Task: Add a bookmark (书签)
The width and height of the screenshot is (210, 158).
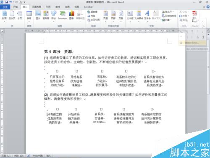Action: 91,16
